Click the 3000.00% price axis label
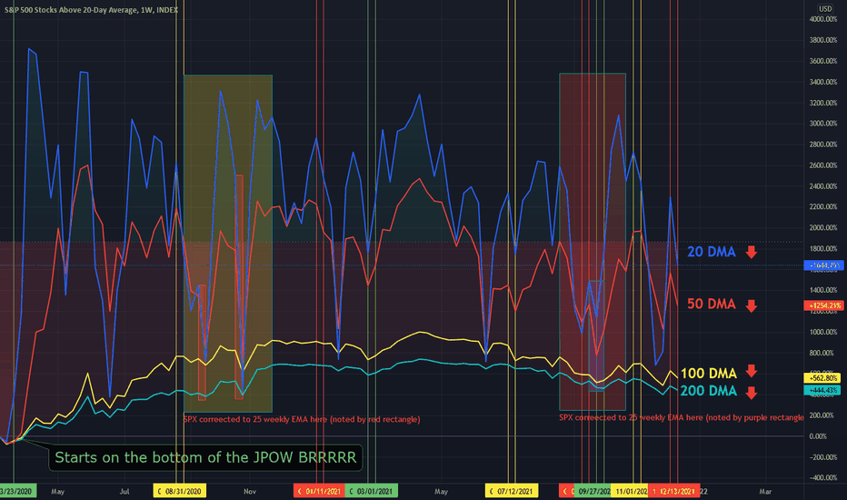Screen dimensions: 847x500 tap(823, 124)
